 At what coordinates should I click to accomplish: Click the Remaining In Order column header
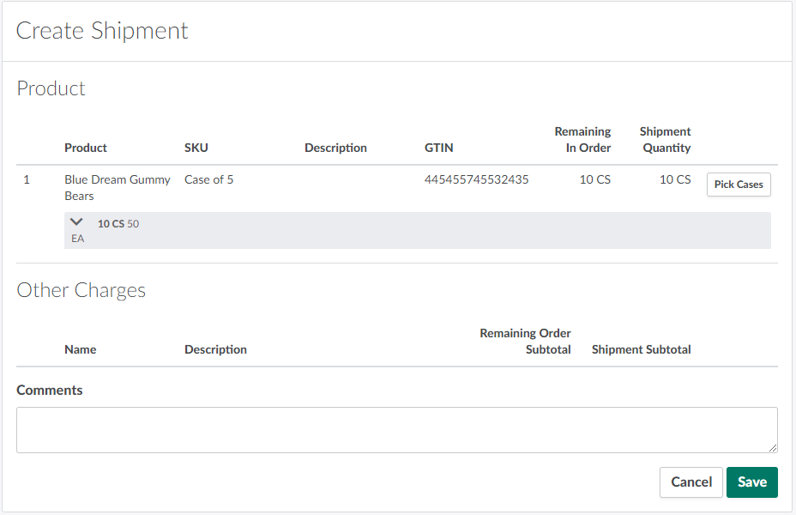point(582,139)
